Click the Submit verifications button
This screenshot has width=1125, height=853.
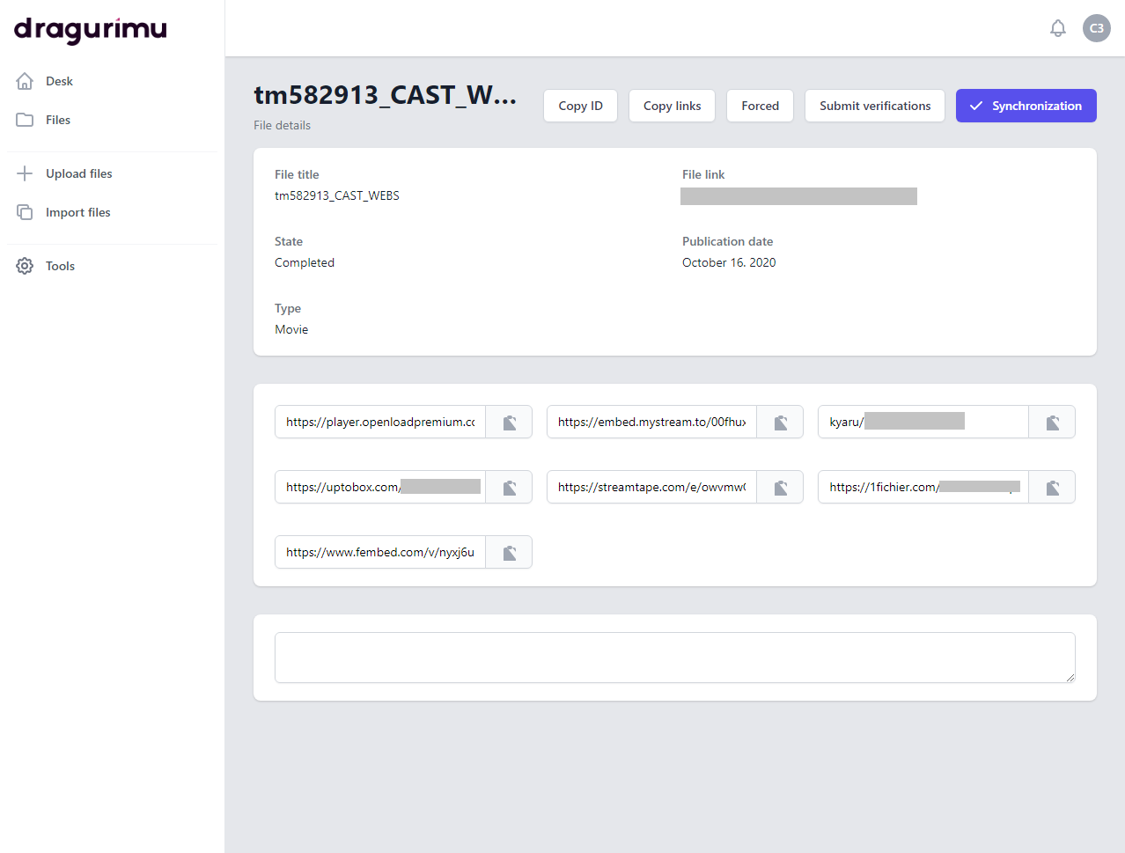[x=874, y=106]
